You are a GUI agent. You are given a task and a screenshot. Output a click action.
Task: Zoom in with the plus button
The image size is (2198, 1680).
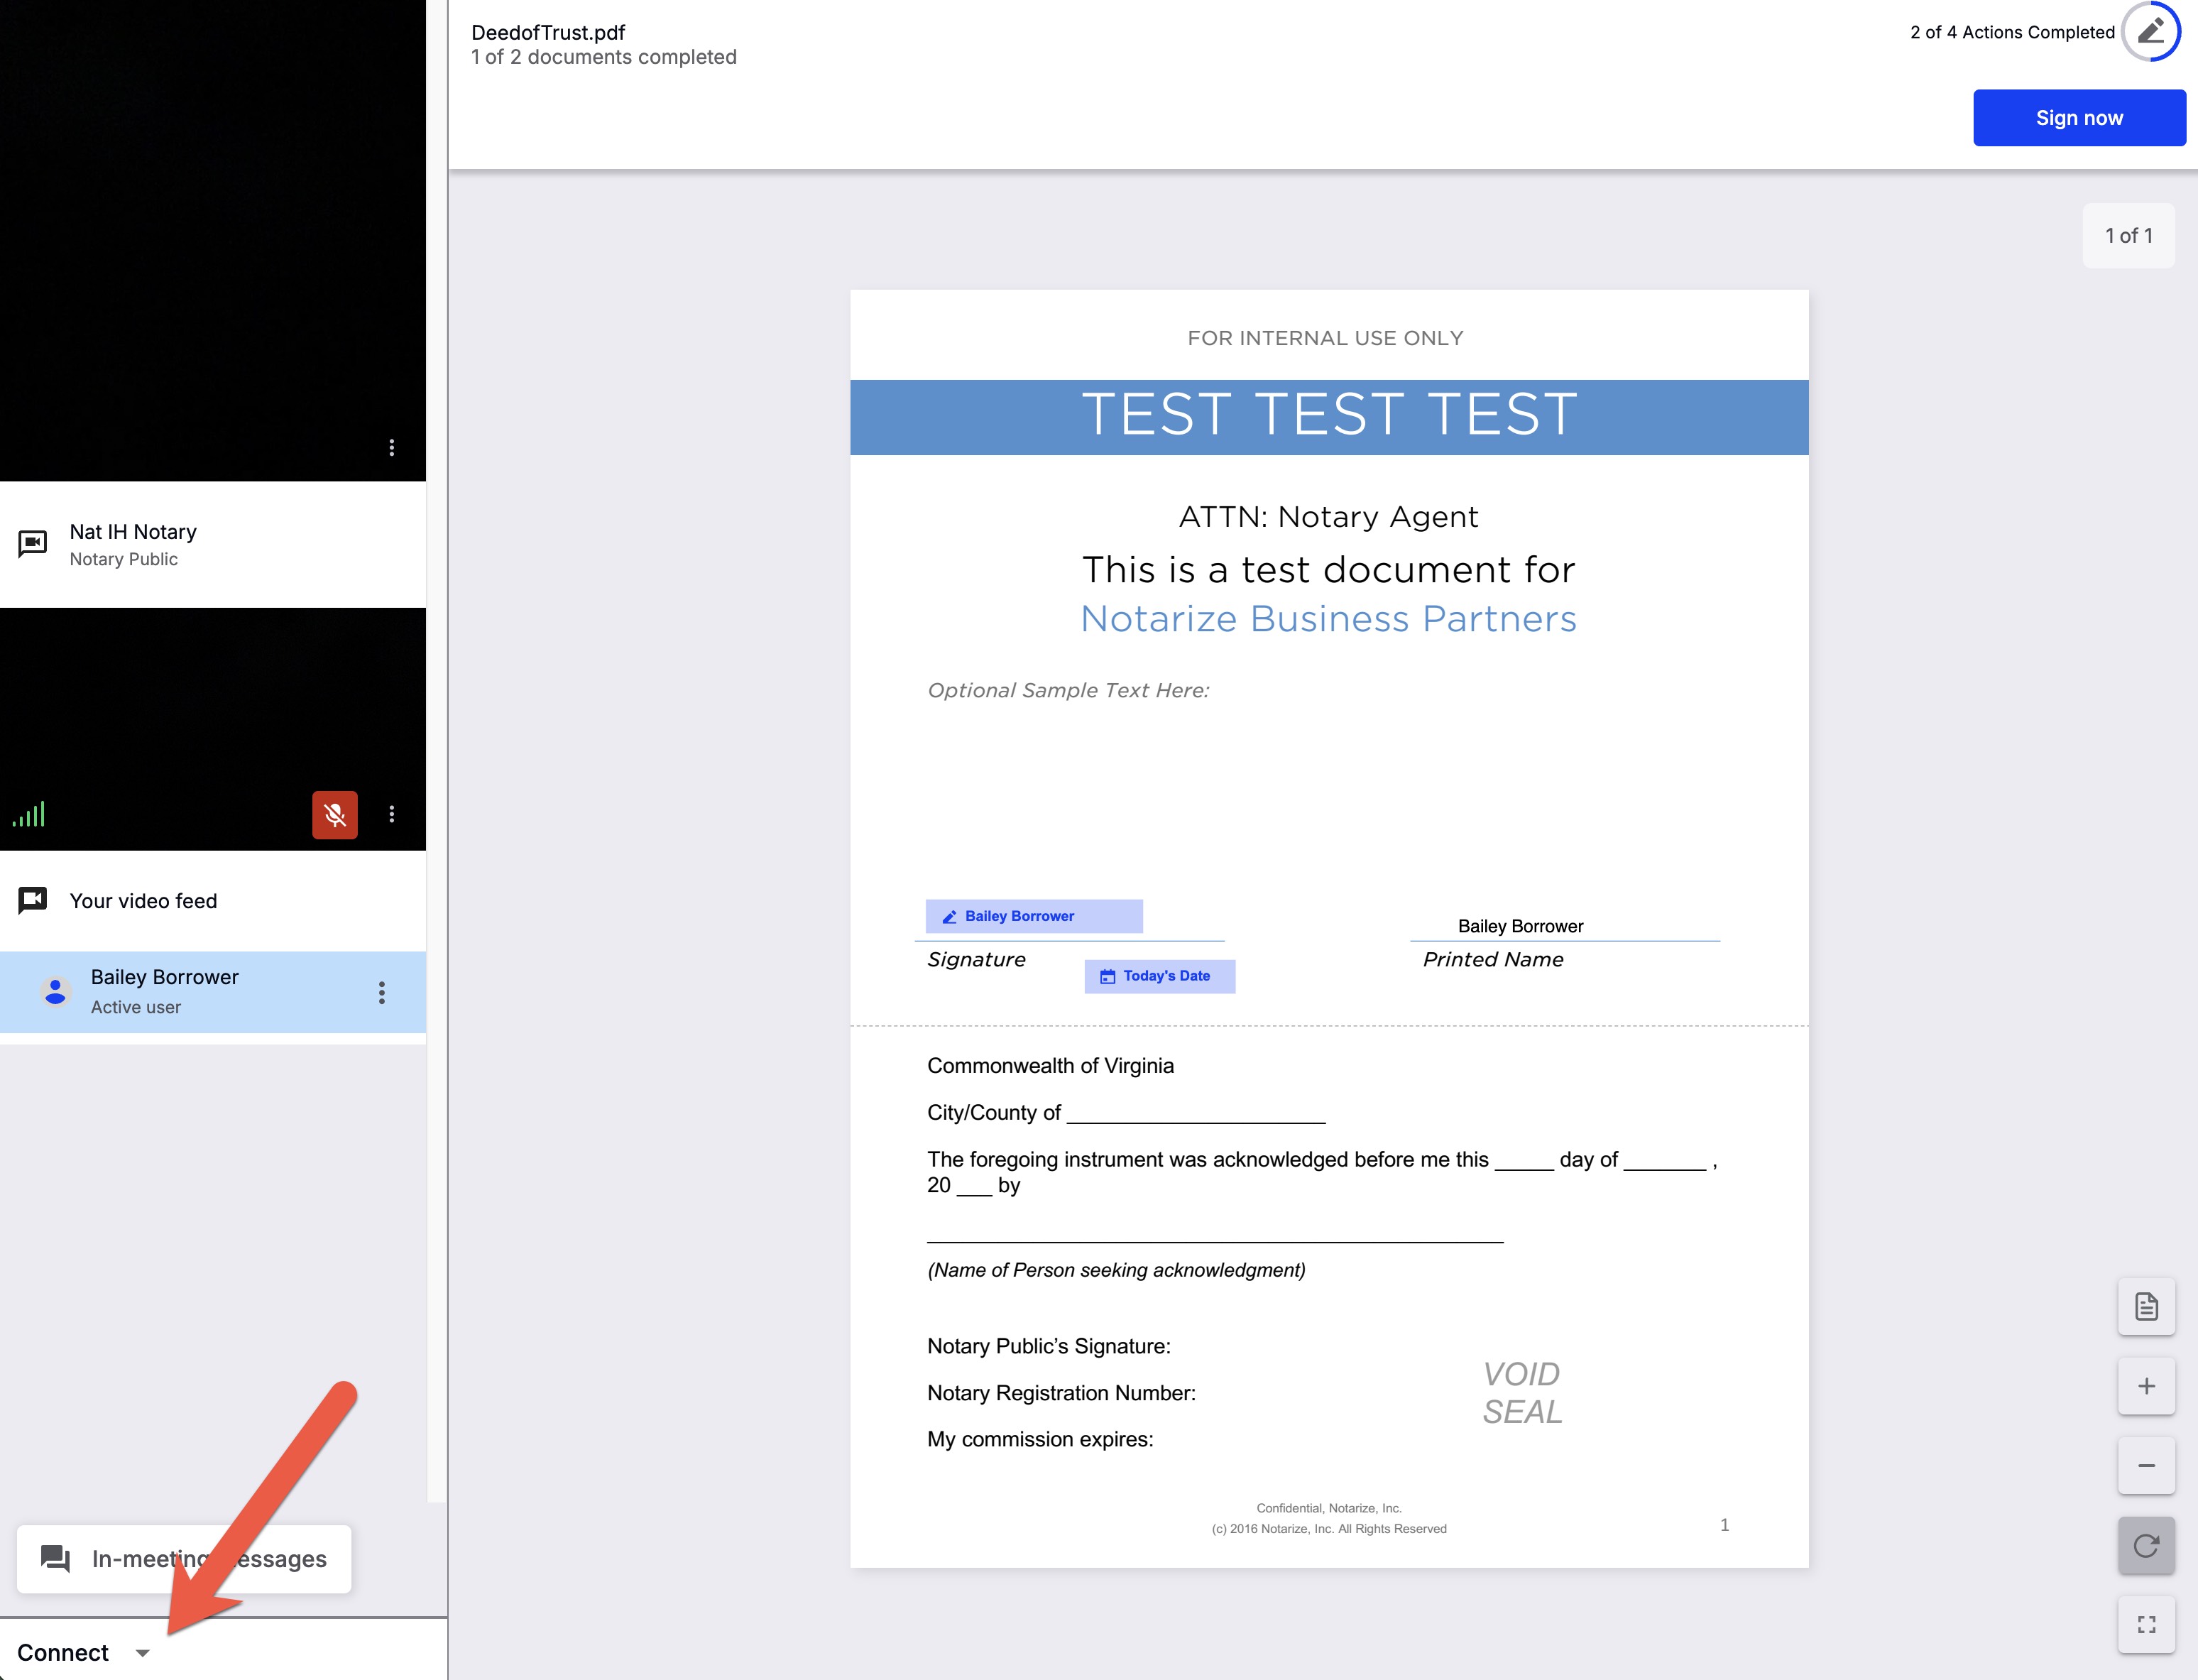pos(2146,1386)
